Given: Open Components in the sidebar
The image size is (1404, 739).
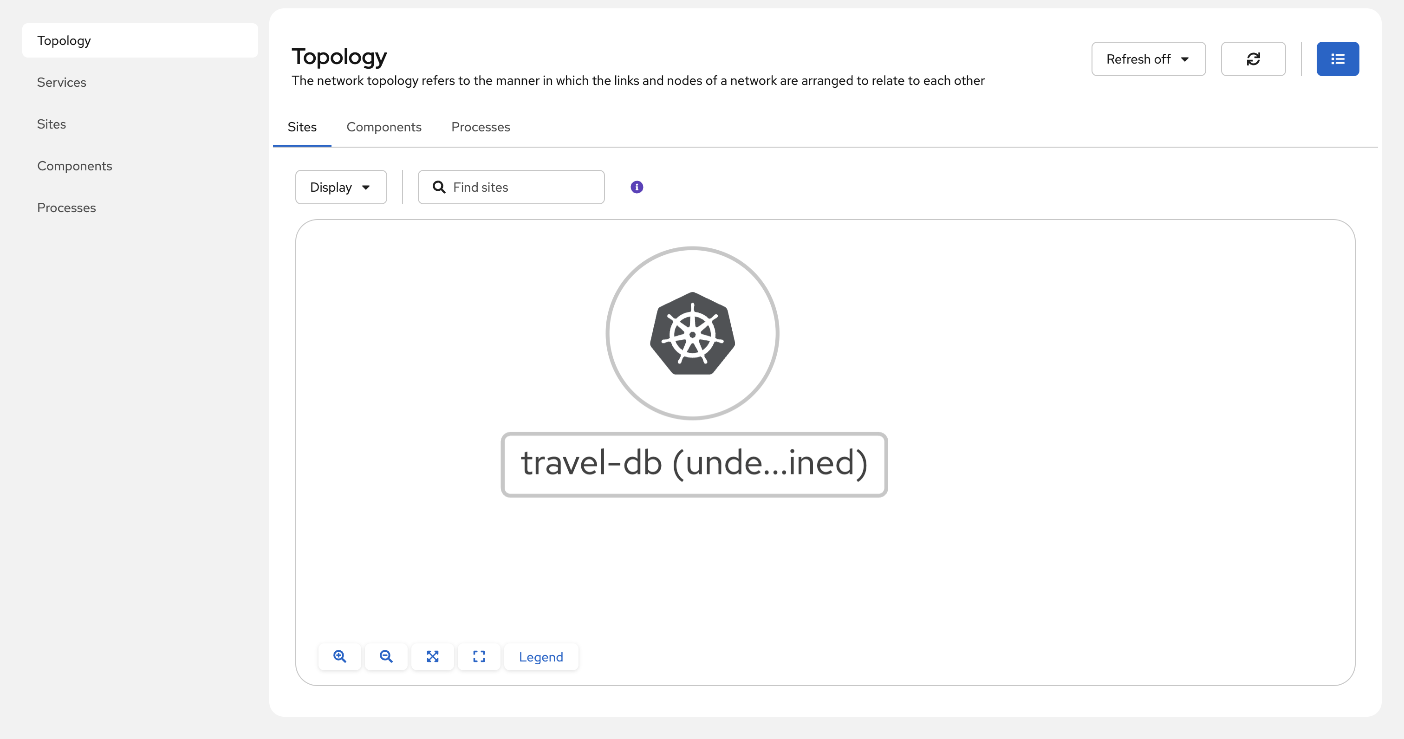Looking at the screenshot, I should [140, 166].
